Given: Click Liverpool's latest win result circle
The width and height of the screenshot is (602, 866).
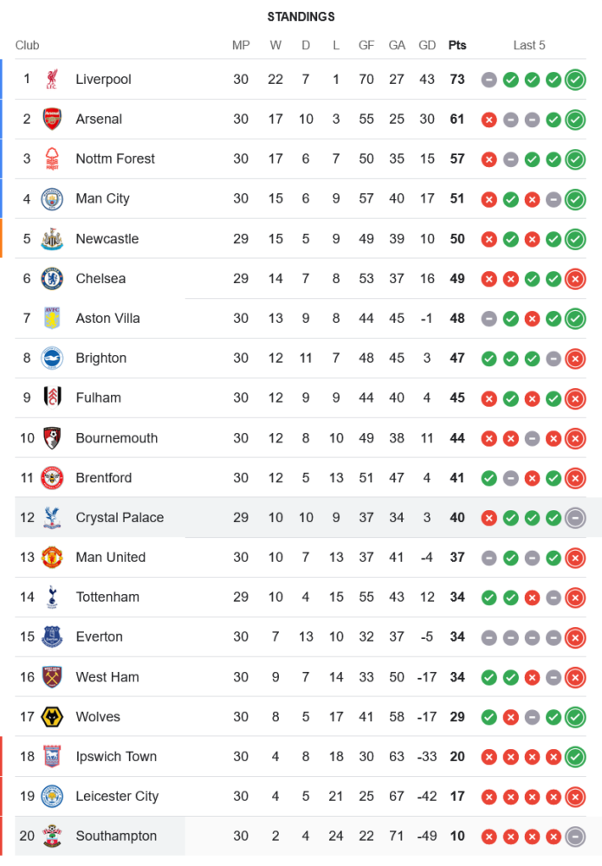Looking at the screenshot, I should pos(574,80).
